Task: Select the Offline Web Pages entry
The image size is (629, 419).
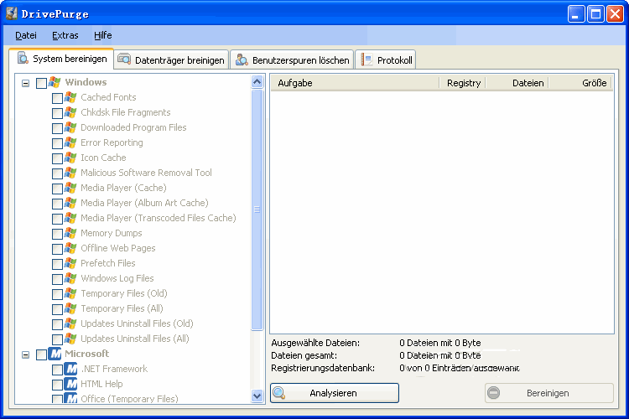Action: coord(118,249)
